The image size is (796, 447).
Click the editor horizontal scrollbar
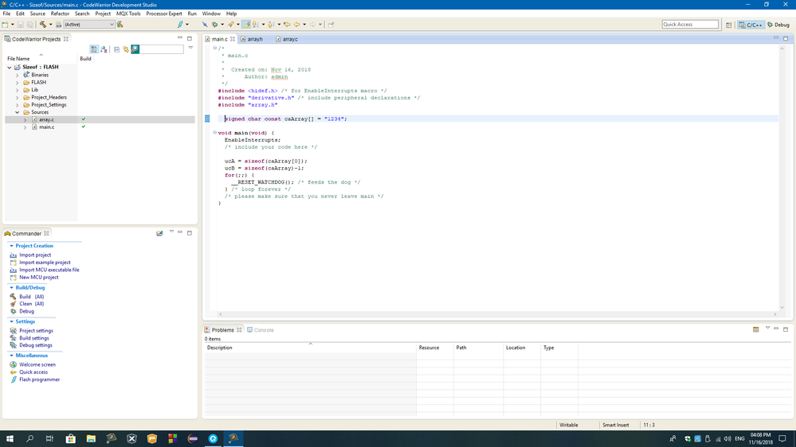(x=497, y=314)
